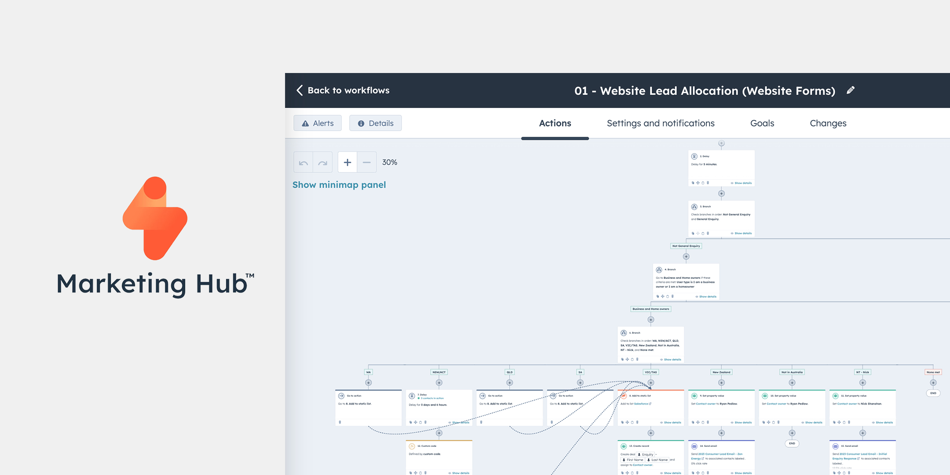Click the pencil icon to rename the workflow
950x475 pixels.
(x=851, y=90)
